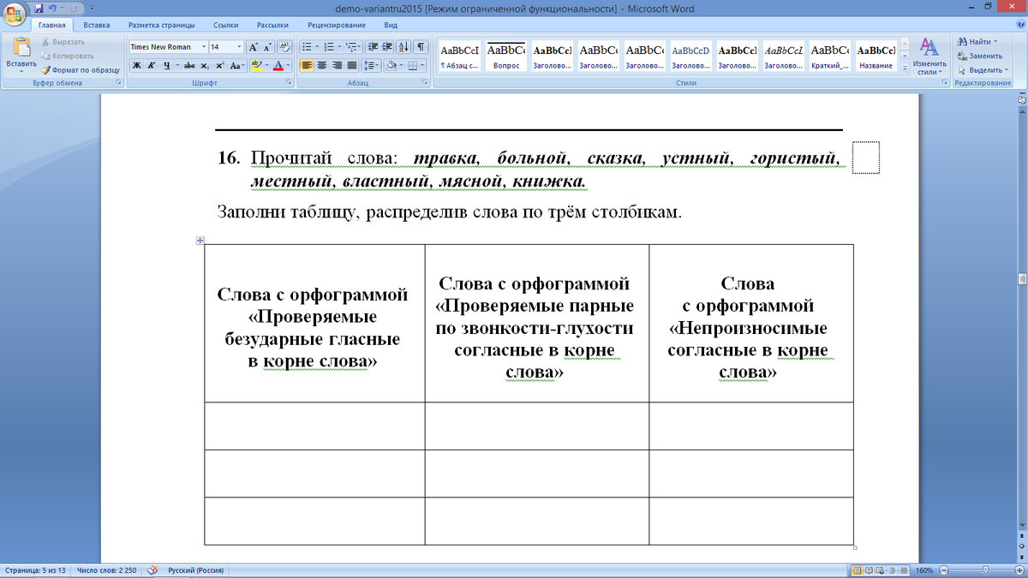Open the font size dropdown

click(x=238, y=47)
